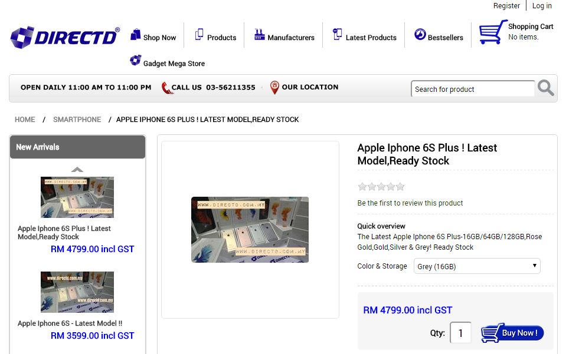Click the Search for product field
This screenshot has height=354, width=566.
click(x=473, y=89)
